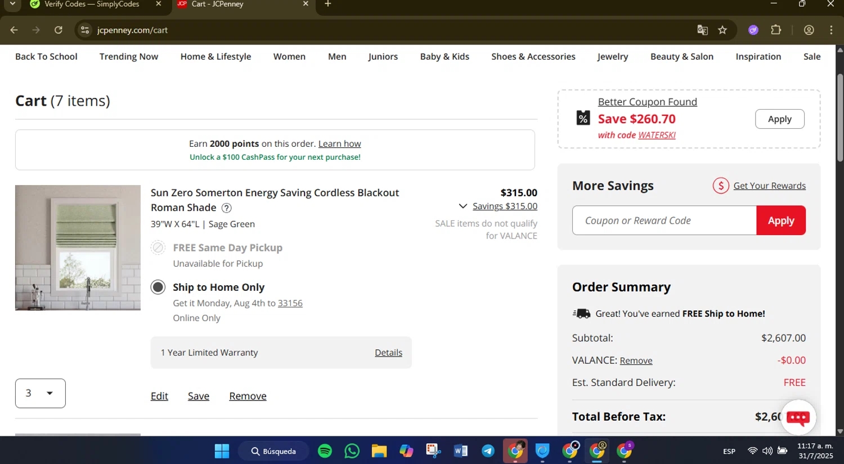Open the quantity dropdown showing 3
Screen dimensions: 844x464
point(41,393)
